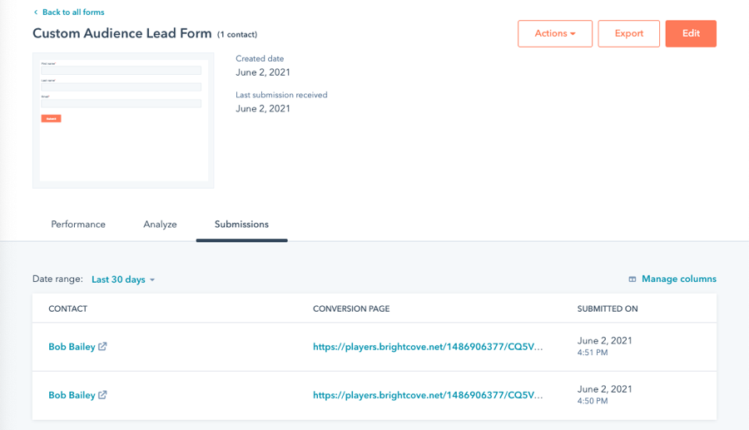The height and width of the screenshot is (430, 749).
Task: Click the back chevron beside 'Back to all forms'
Action: (36, 12)
